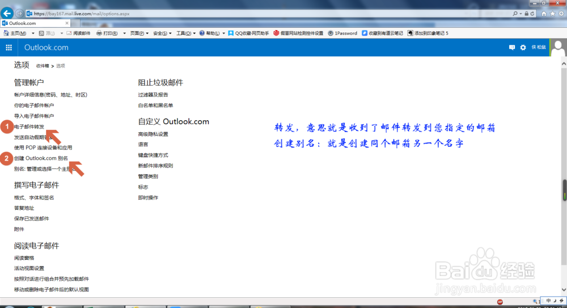Open the browser home icon
The width and height of the screenshot is (567, 308).
(x=544, y=14)
